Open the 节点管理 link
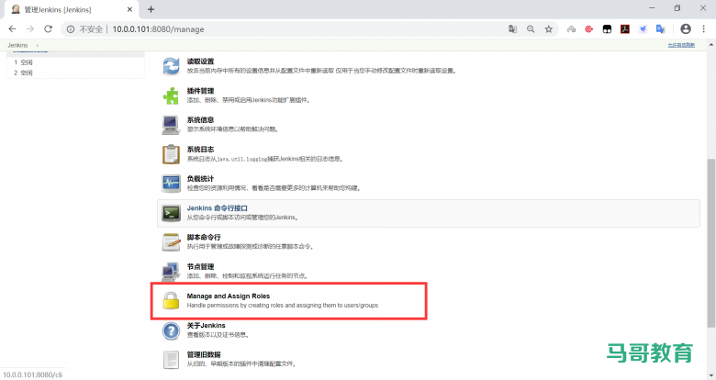The width and height of the screenshot is (716, 380). pos(200,267)
